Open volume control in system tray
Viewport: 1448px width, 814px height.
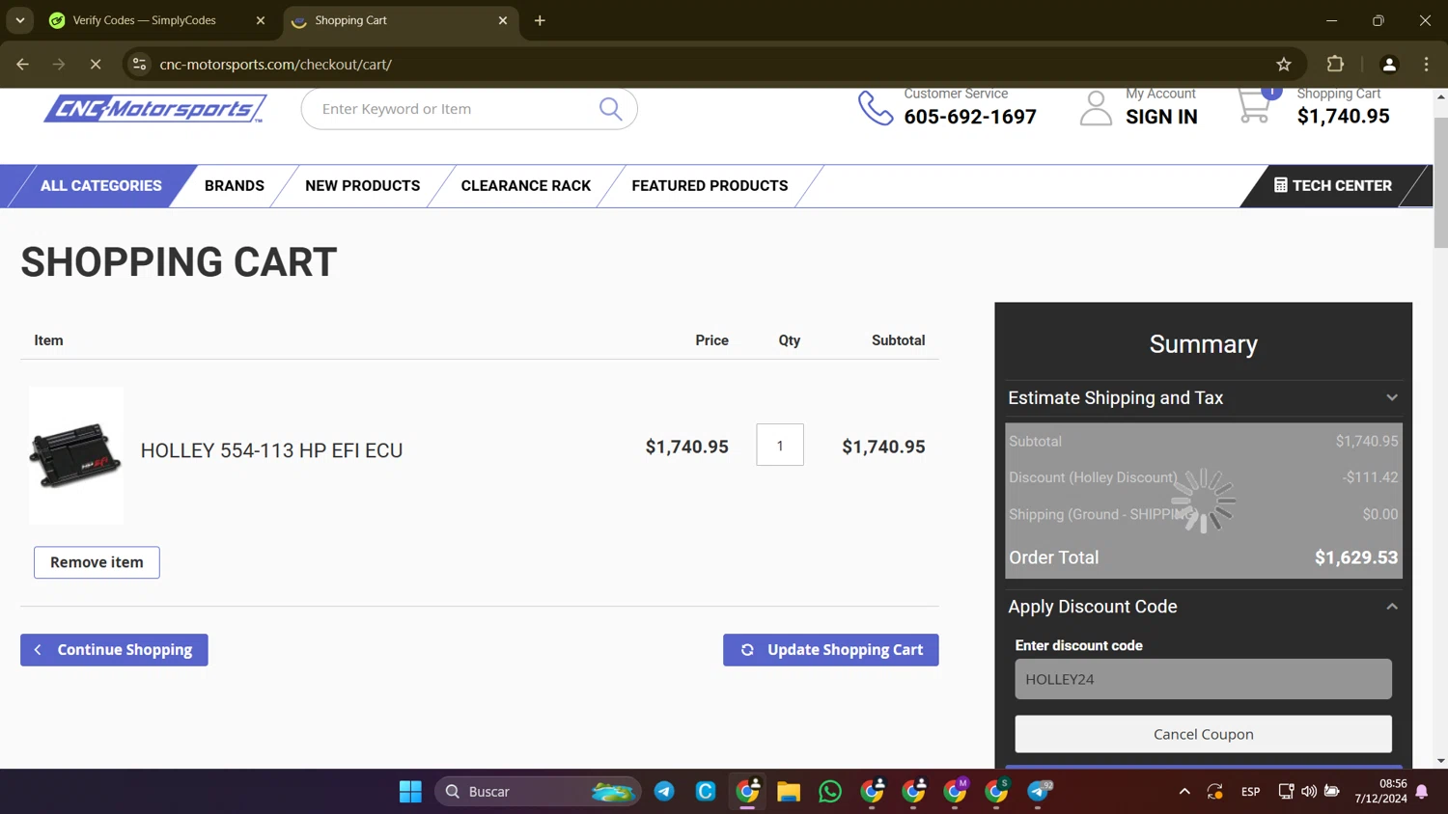(x=1308, y=792)
